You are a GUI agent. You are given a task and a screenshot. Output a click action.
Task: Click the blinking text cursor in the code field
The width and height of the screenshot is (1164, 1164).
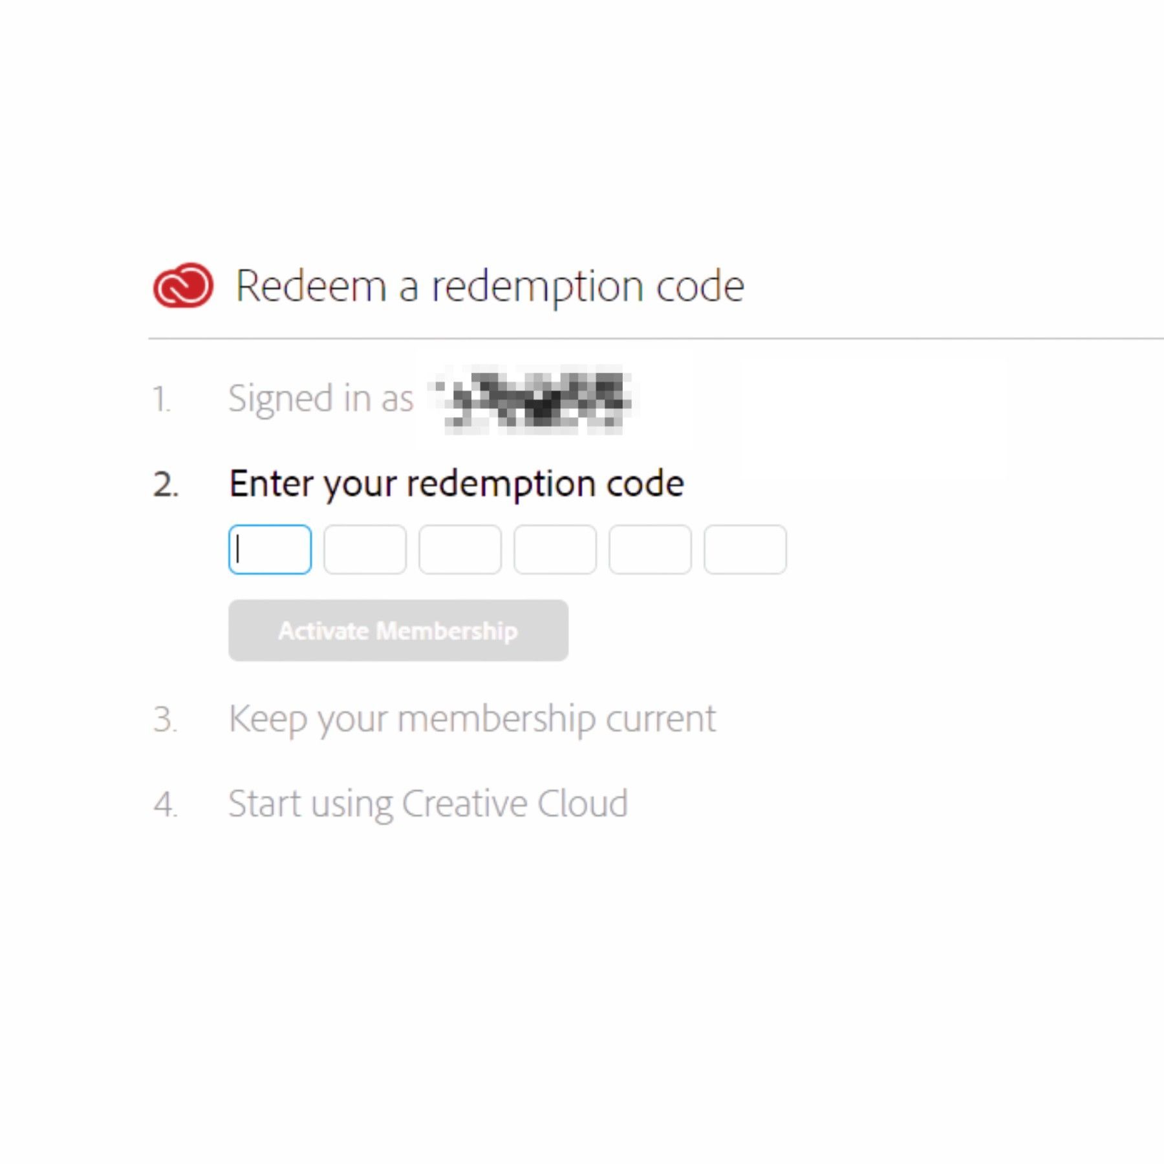pyautogui.click(x=239, y=550)
